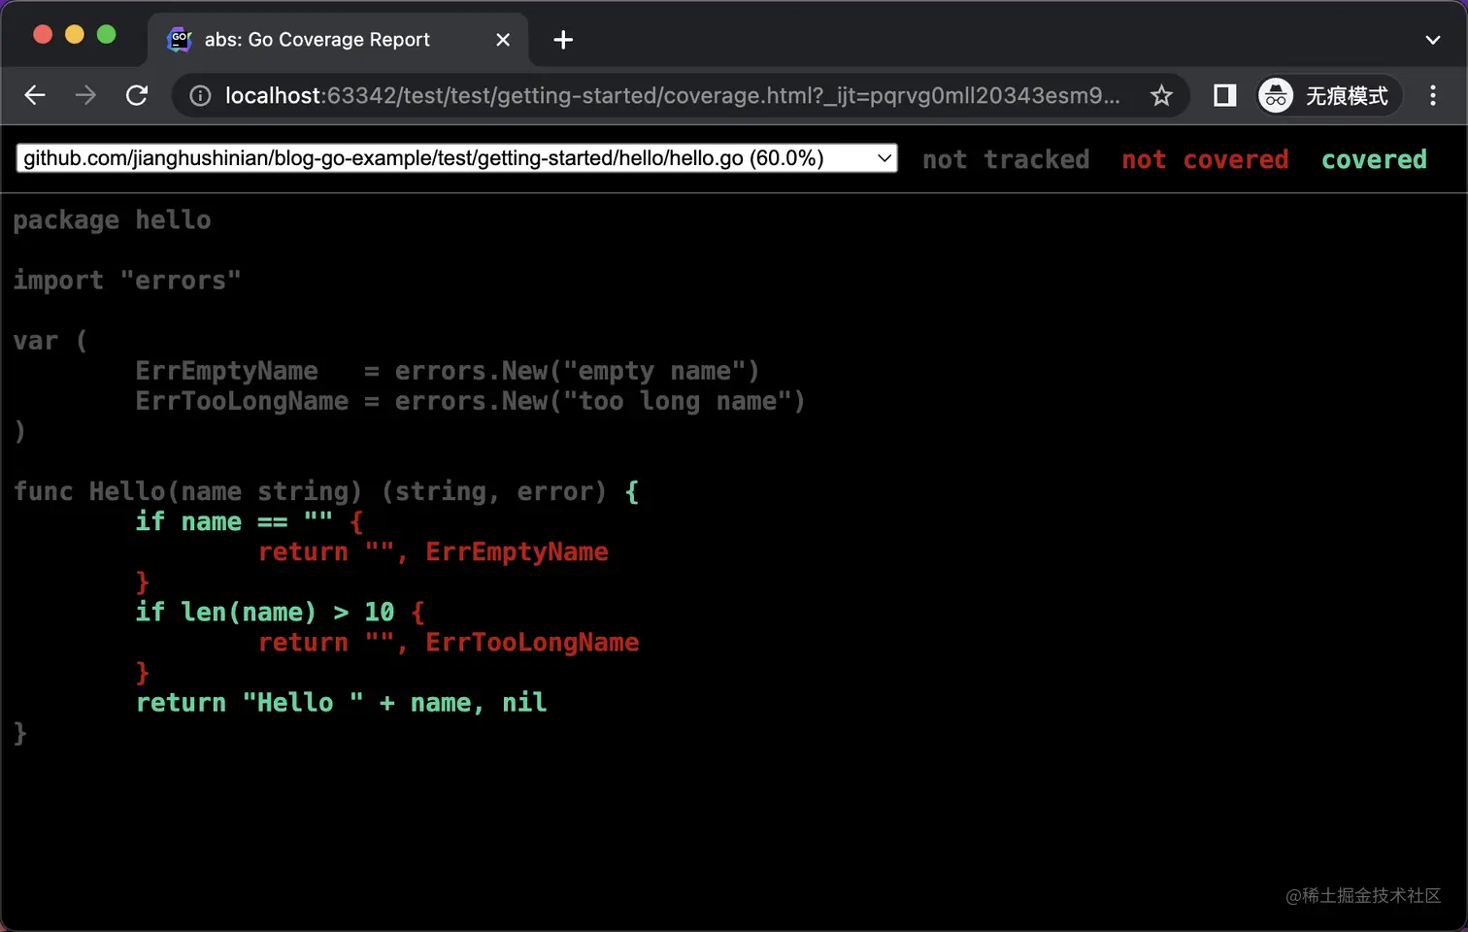
Task: Click the "package hello" line
Action: pos(112,220)
